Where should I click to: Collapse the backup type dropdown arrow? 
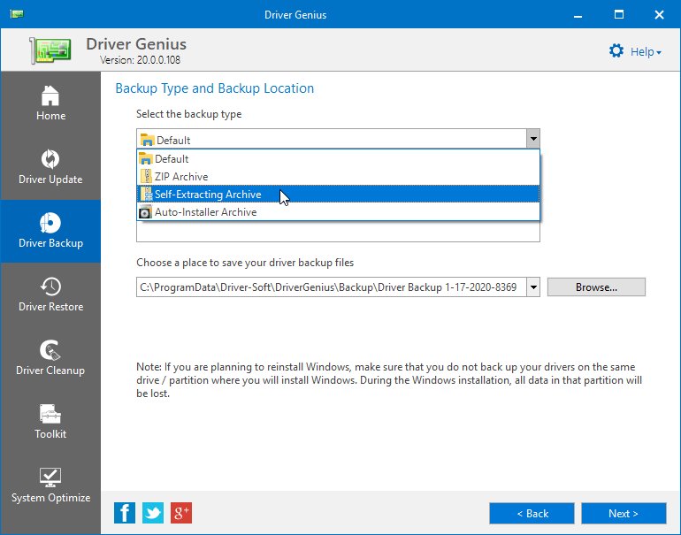[532, 139]
